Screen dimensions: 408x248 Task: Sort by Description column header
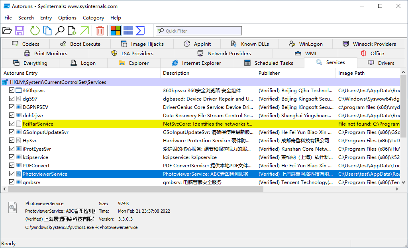(208, 73)
